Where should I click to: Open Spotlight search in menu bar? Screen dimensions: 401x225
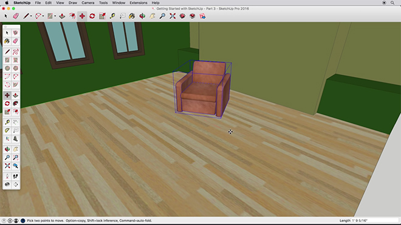(392, 3)
